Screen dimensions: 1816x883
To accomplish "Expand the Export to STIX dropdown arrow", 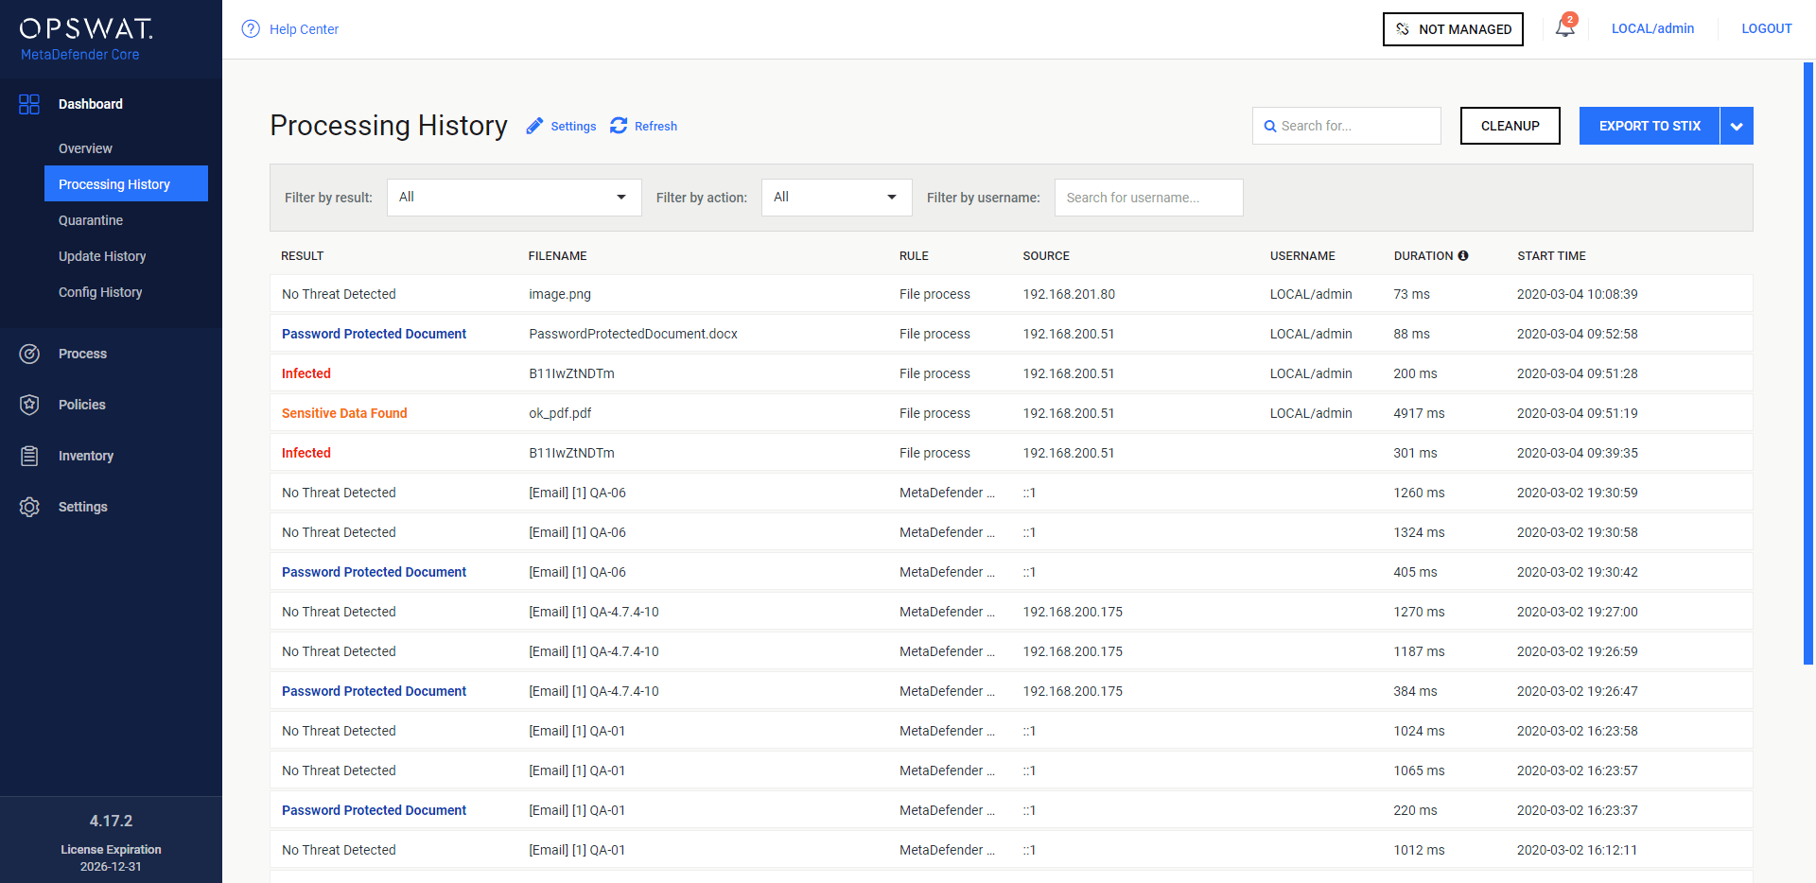I will click(1737, 126).
